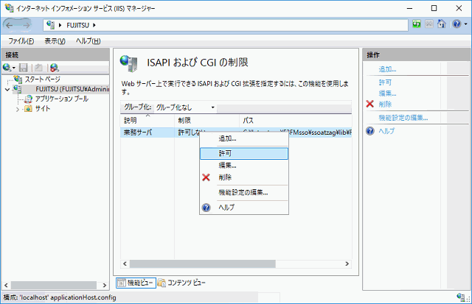Select the FUJITSU server node in tree
Viewport: 472px width, 304px height.
click(72, 89)
